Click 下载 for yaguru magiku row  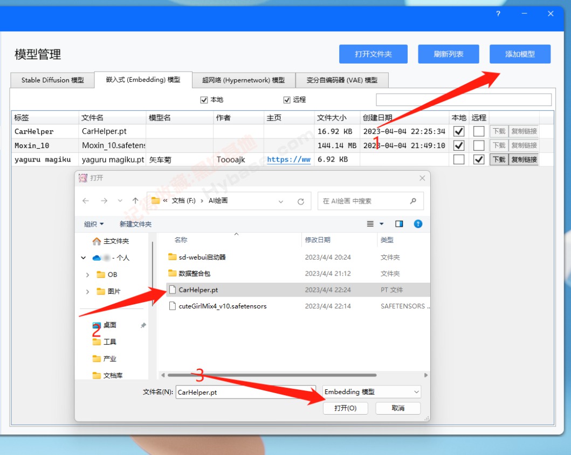499,159
